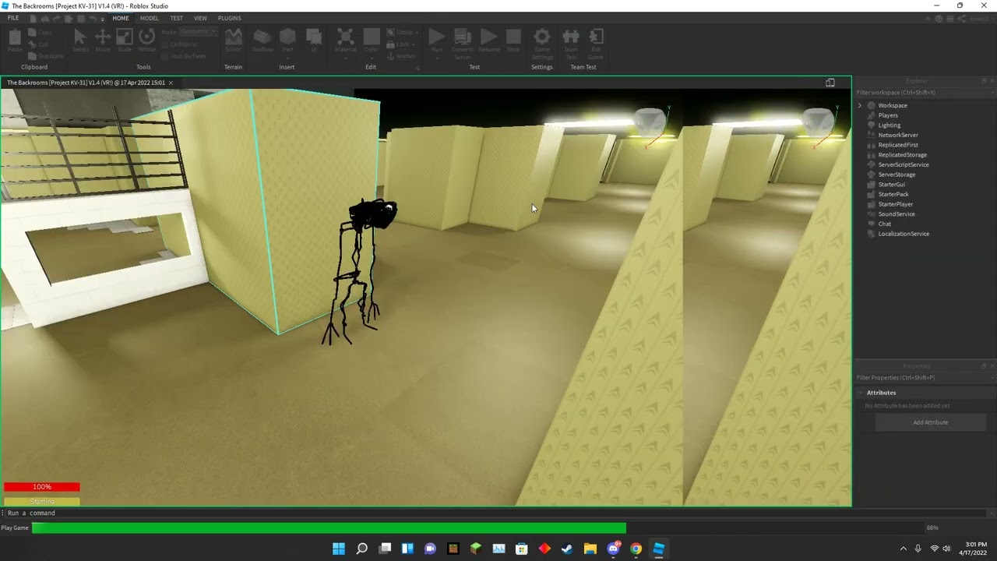Stop the test session
This screenshot has height=561, width=997.
[513, 41]
